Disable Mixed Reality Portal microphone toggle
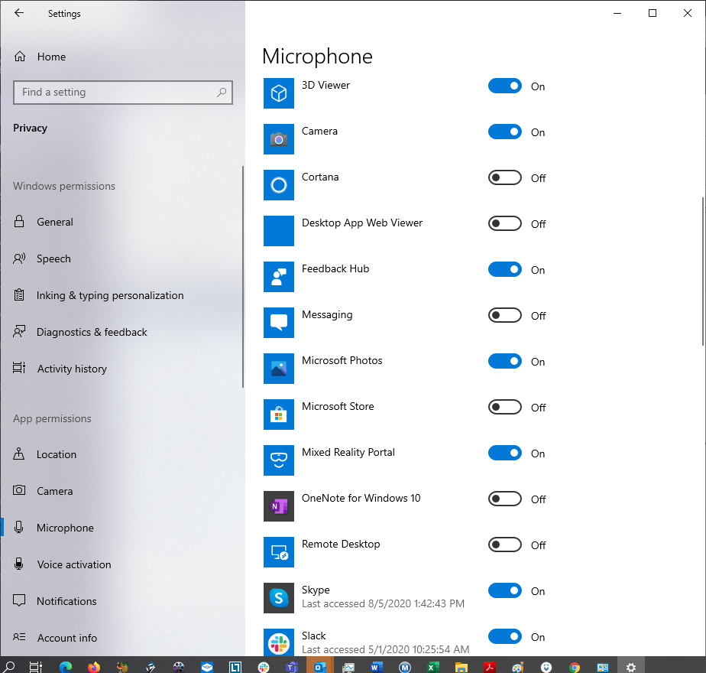The width and height of the screenshot is (706, 673). pyautogui.click(x=505, y=453)
